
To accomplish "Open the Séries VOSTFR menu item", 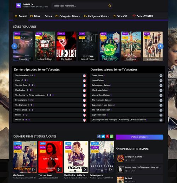I will click(x=143, y=16).
